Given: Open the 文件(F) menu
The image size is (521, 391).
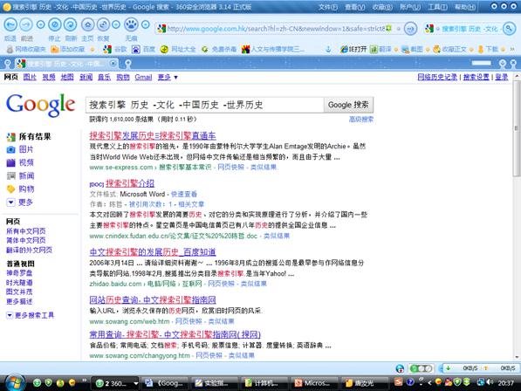Looking at the screenshot, I should point(328,7).
